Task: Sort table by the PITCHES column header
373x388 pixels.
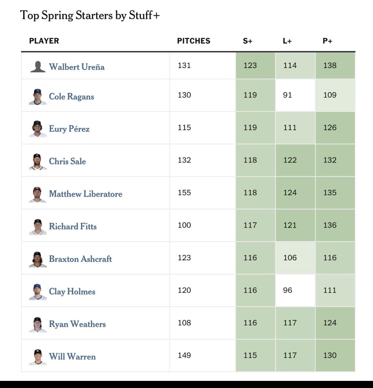Action: click(x=194, y=41)
